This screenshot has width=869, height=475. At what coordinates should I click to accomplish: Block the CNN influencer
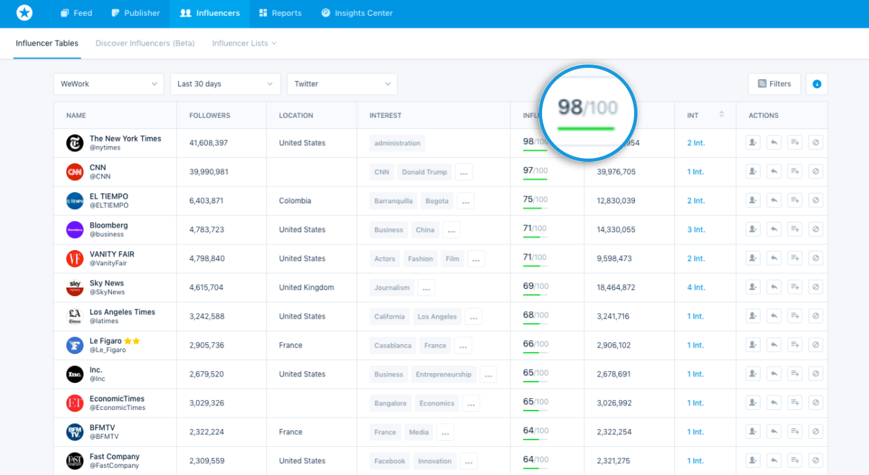(x=816, y=172)
